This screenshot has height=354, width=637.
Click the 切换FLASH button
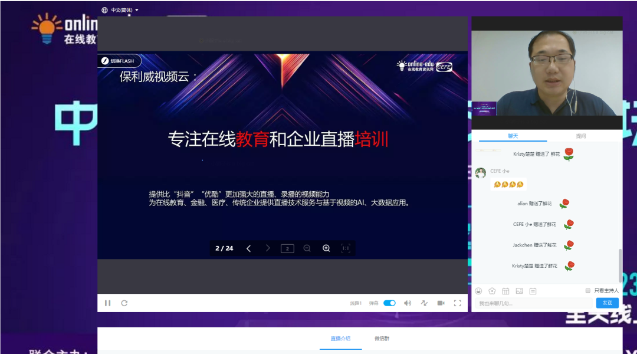(120, 61)
